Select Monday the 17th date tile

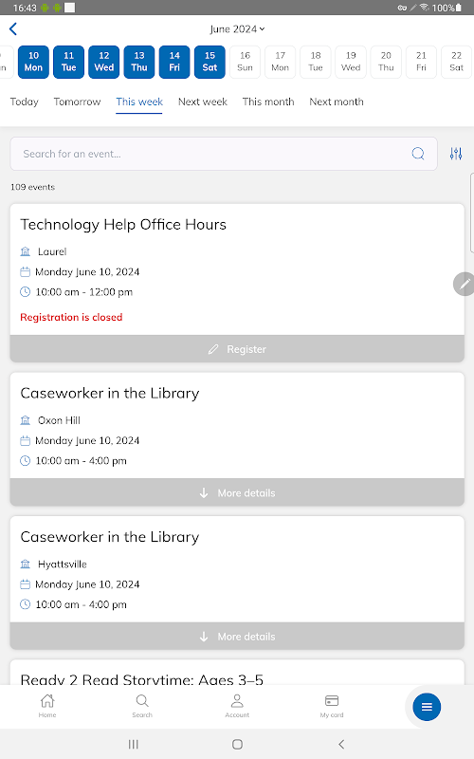pyautogui.click(x=281, y=62)
